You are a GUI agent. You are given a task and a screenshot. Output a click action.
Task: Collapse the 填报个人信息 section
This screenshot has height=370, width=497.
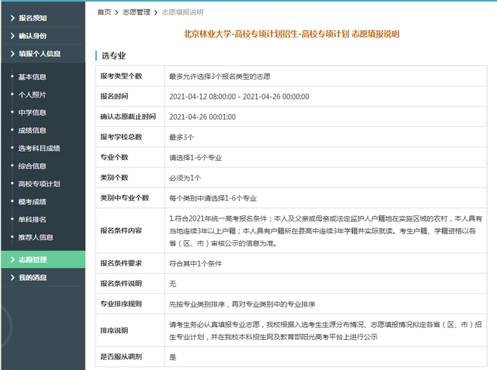tap(39, 53)
